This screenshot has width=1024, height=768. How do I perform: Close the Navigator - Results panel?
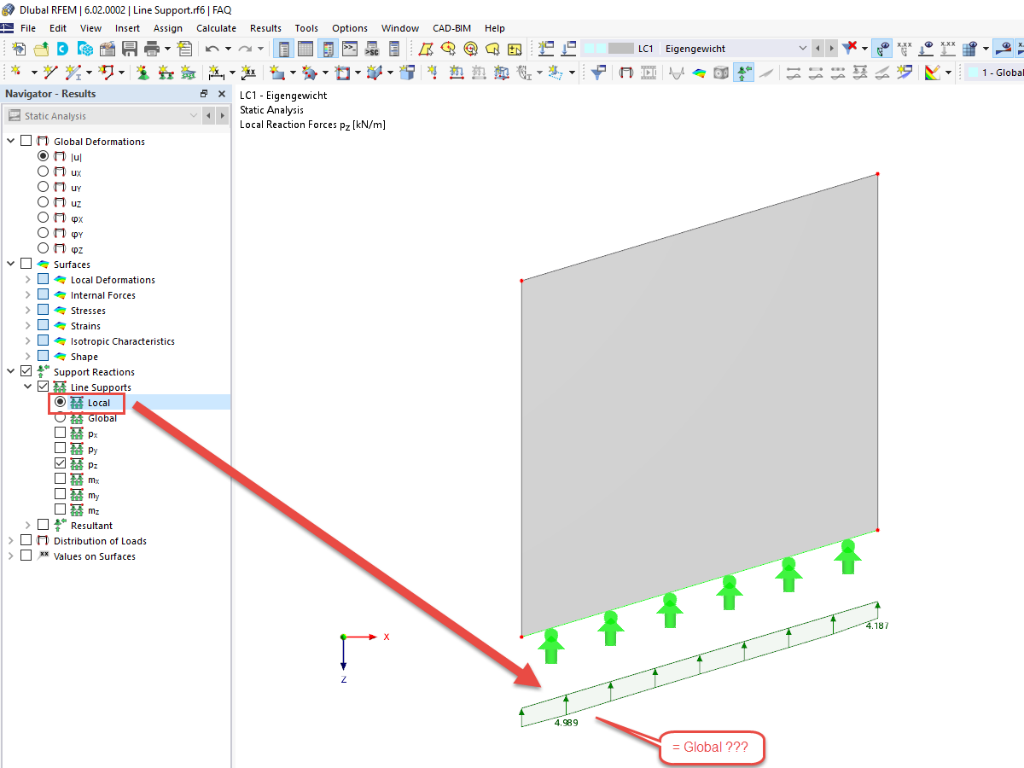[222, 94]
